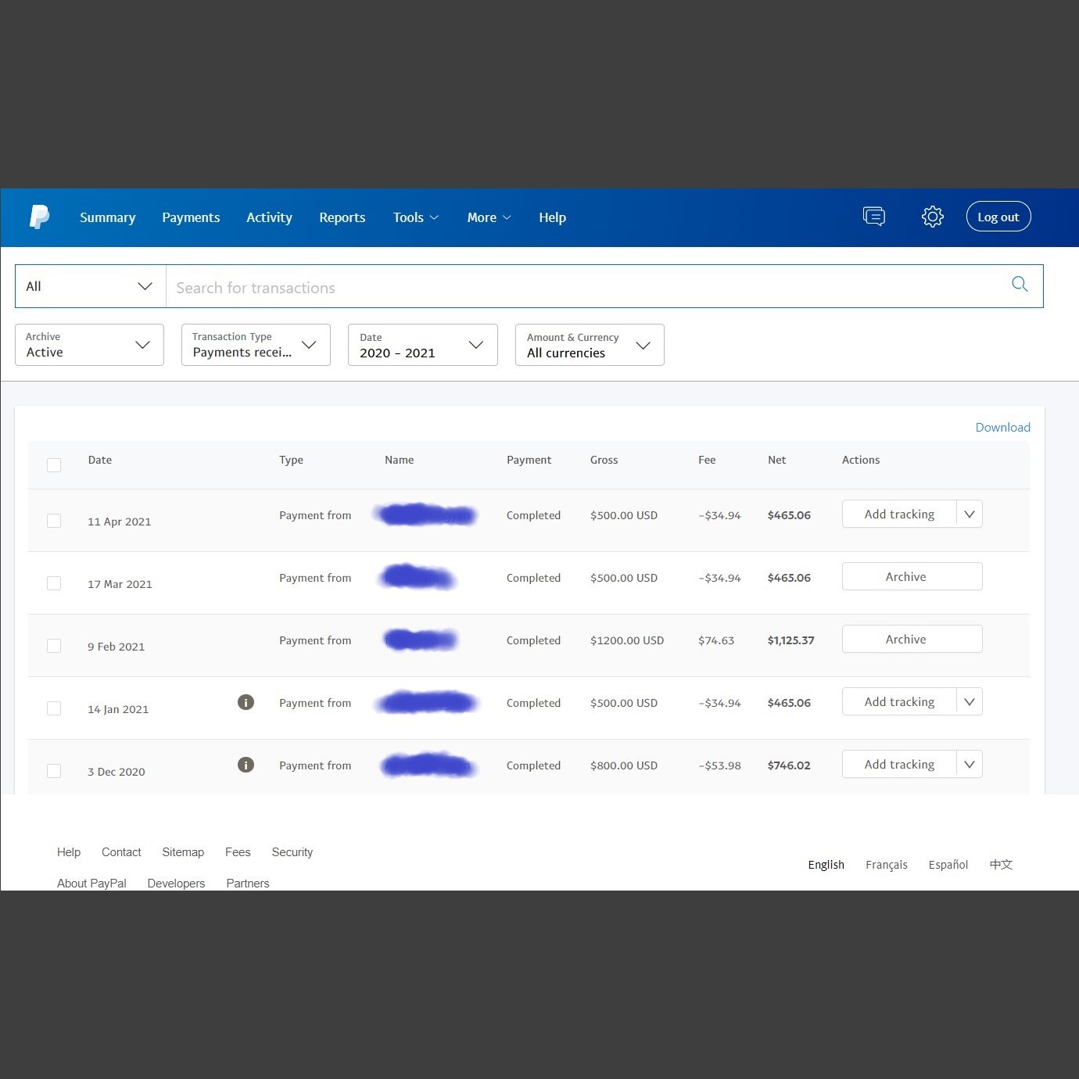The width and height of the screenshot is (1079, 1079).
Task: Check the 17 Mar 2021 transaction checkbox
Action: 54,583
